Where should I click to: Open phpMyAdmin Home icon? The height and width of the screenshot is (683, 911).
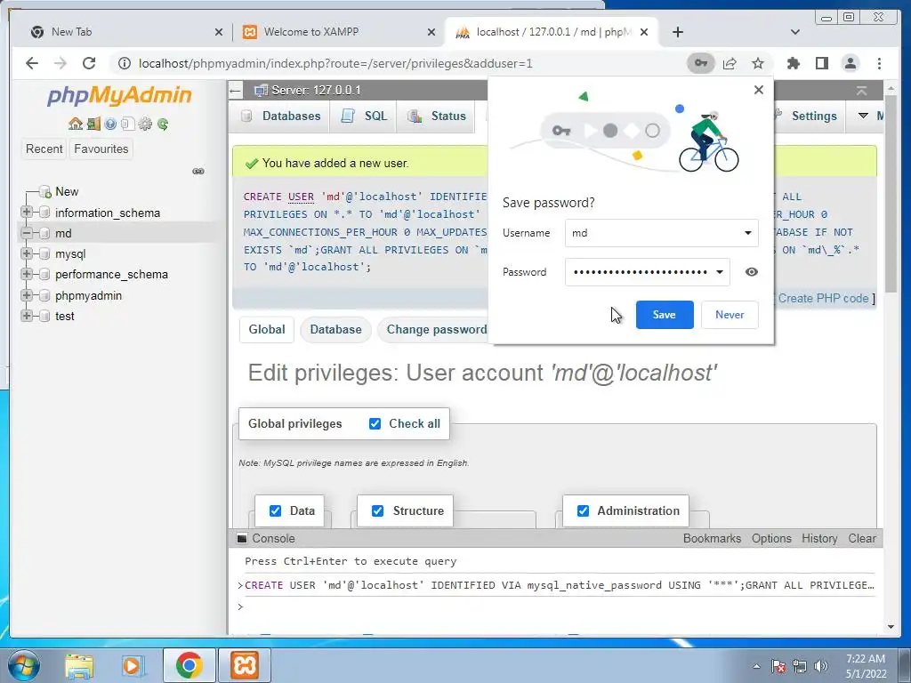pos(76,124)
